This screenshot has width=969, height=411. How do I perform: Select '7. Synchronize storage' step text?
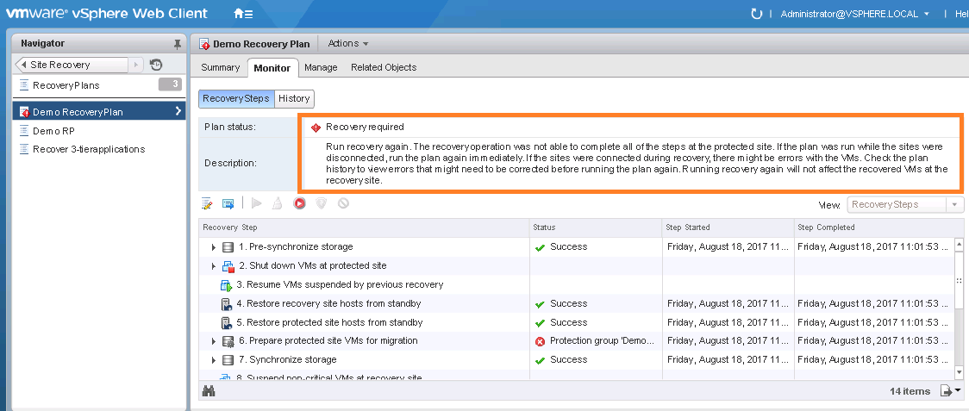[288, 359]
